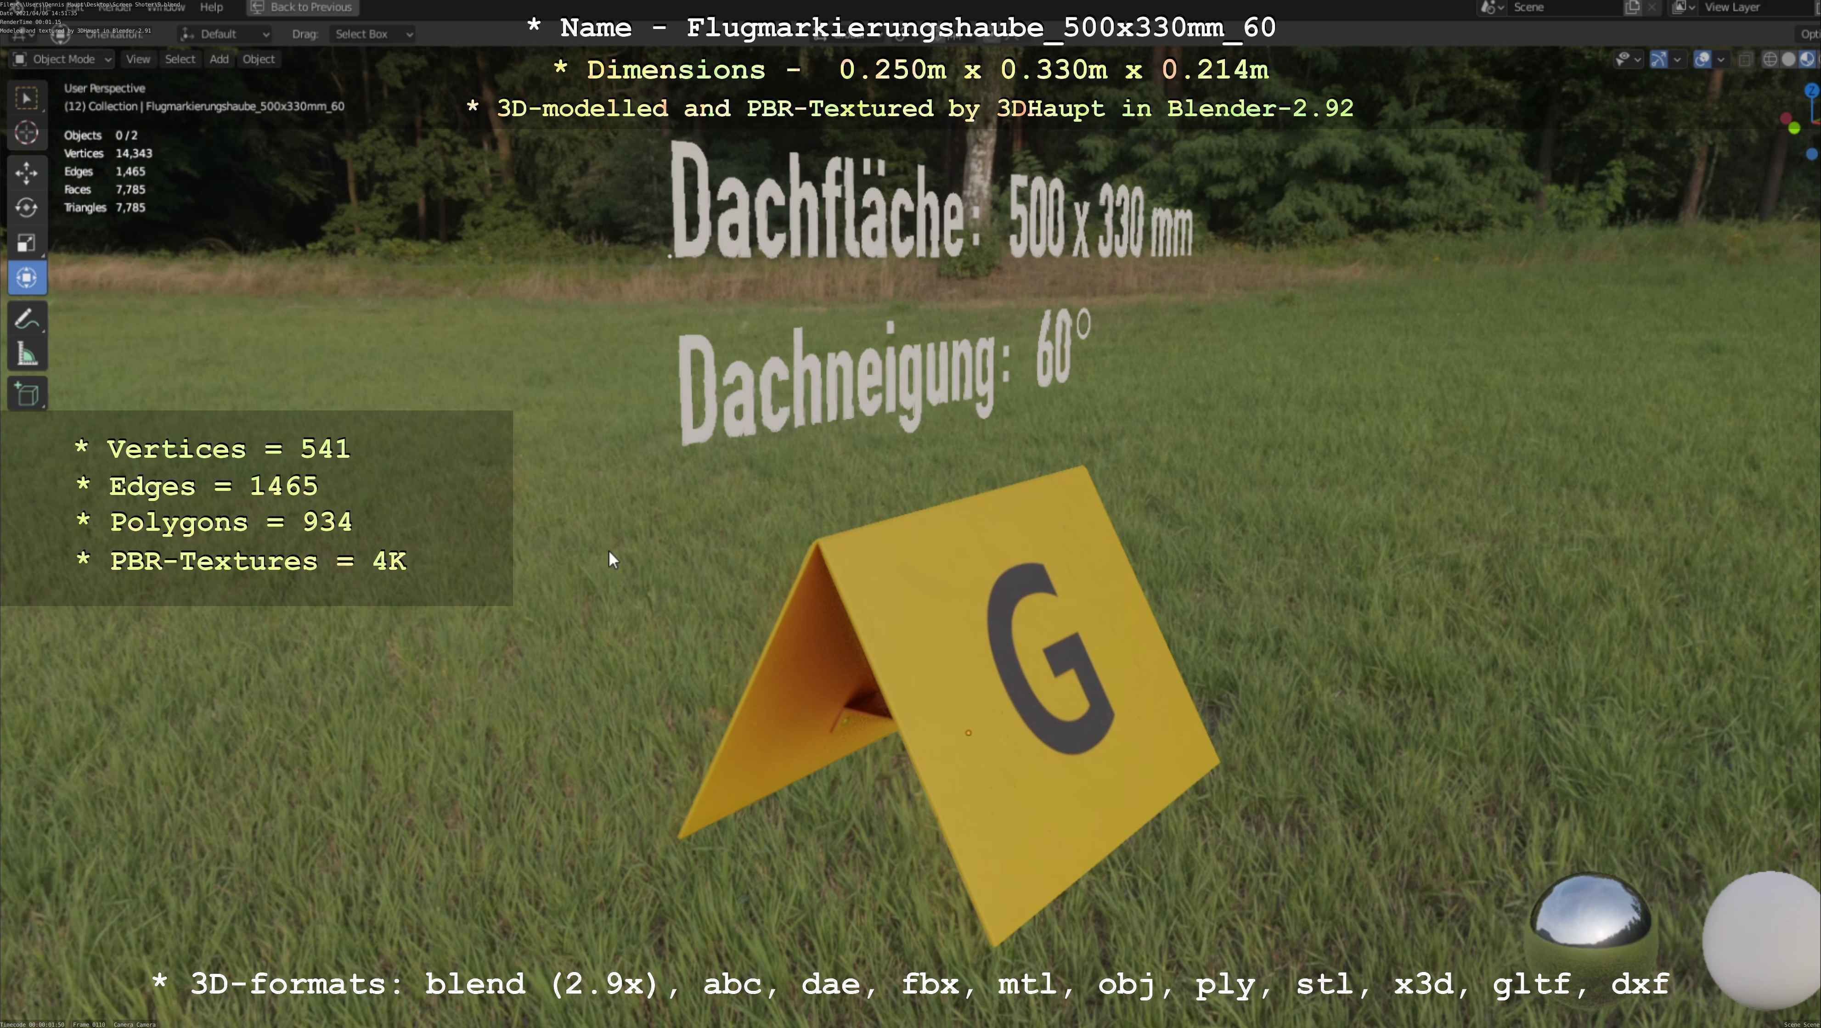Open the Add menu

(x=219, y=59)
